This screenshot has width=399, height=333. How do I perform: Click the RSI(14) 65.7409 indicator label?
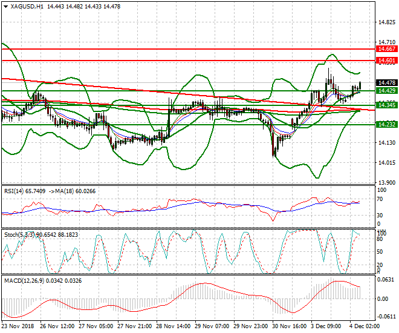pos(25,191)
